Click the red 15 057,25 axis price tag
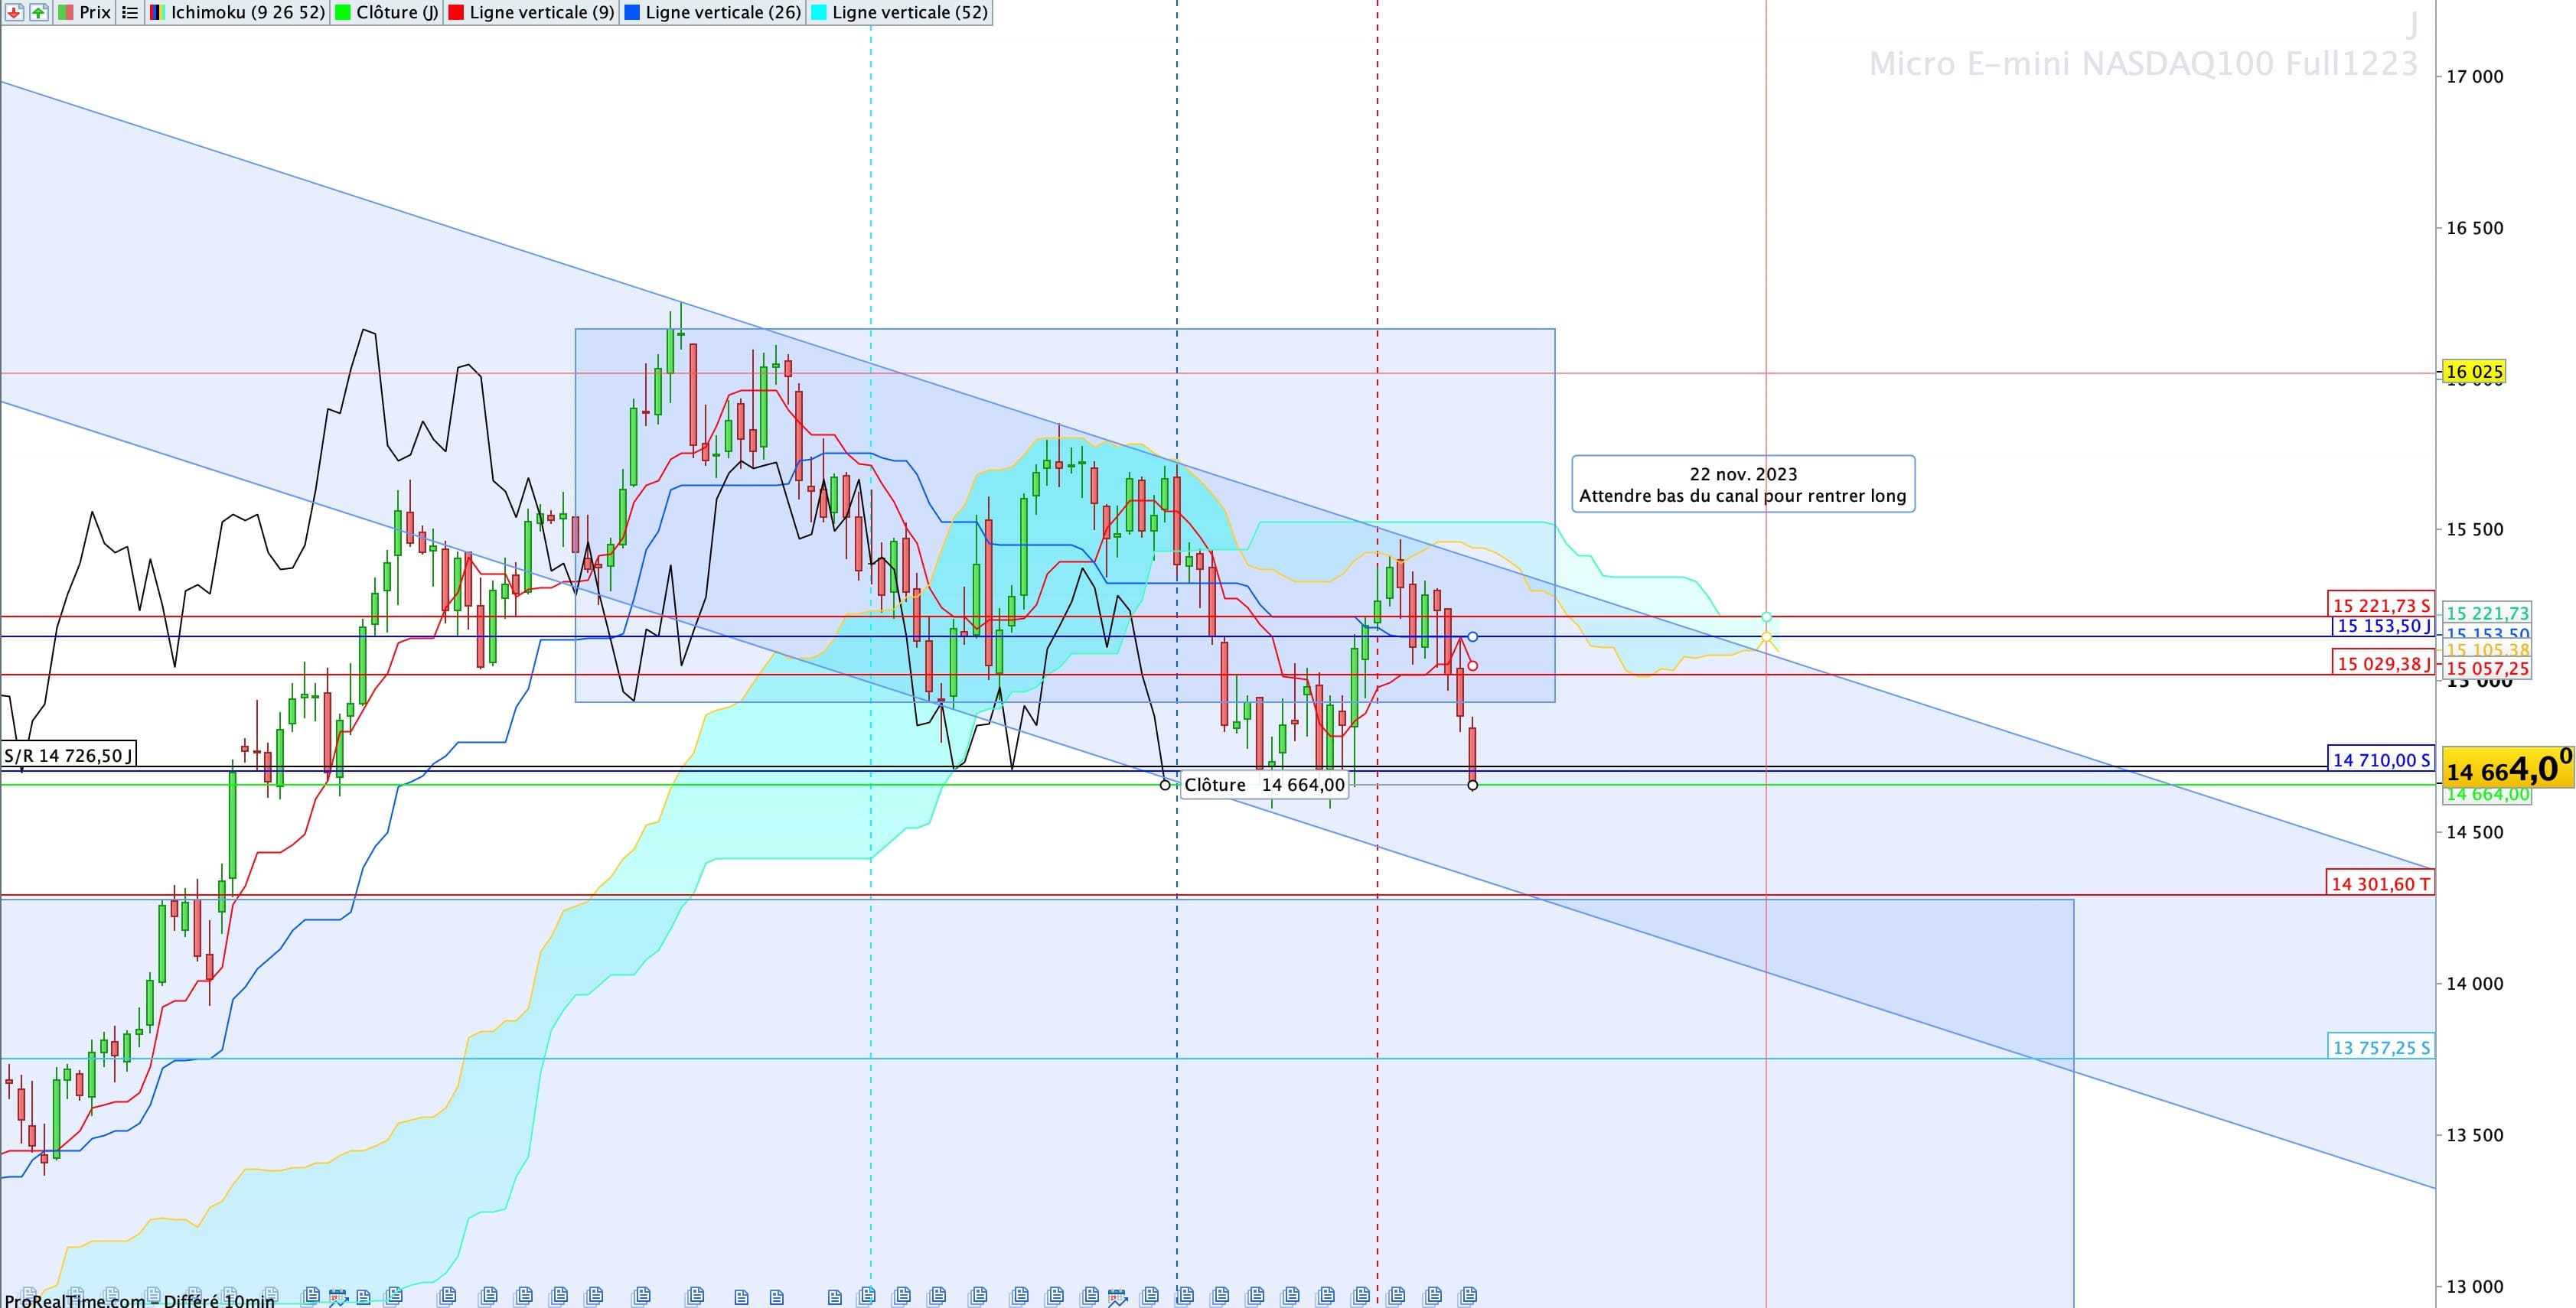 coord(2487,669)
